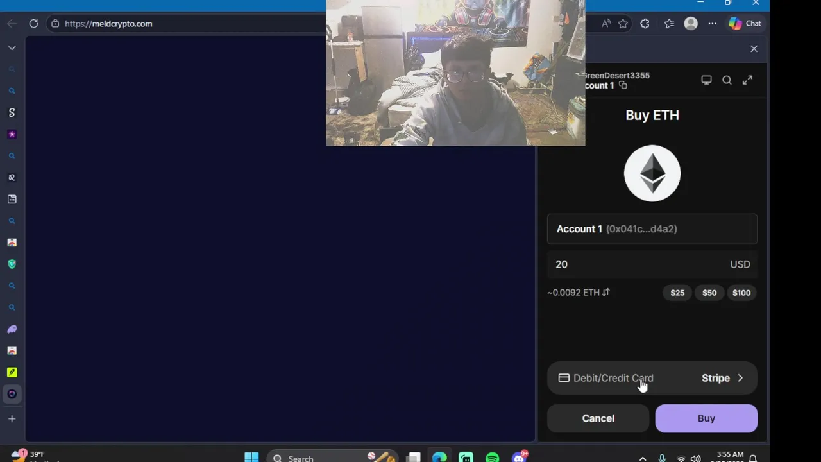Cancel the ETH purchase
Viewport: 821px width, 462px height.
coord(598,418)
